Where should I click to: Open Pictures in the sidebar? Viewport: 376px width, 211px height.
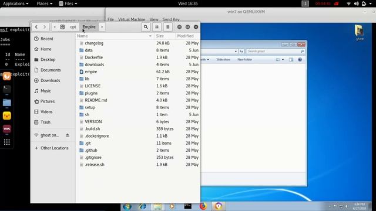[48, 101]
